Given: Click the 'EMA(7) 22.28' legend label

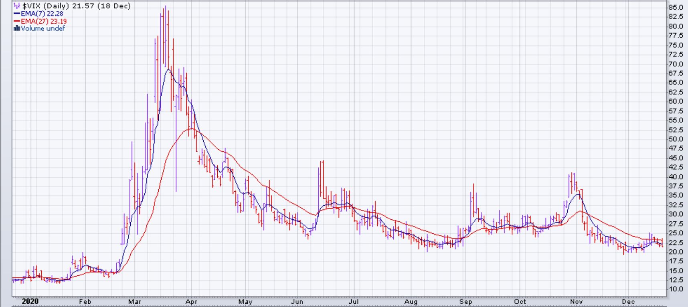Looking at the screenshot, I should click(x=42, y=14).
